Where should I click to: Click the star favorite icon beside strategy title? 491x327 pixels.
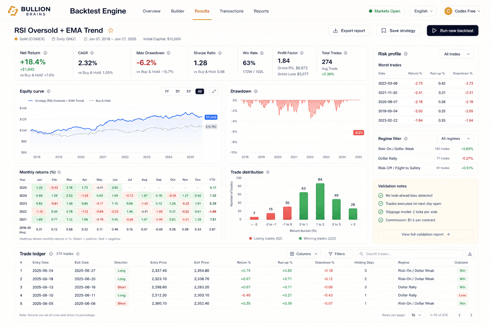point(111,30)
